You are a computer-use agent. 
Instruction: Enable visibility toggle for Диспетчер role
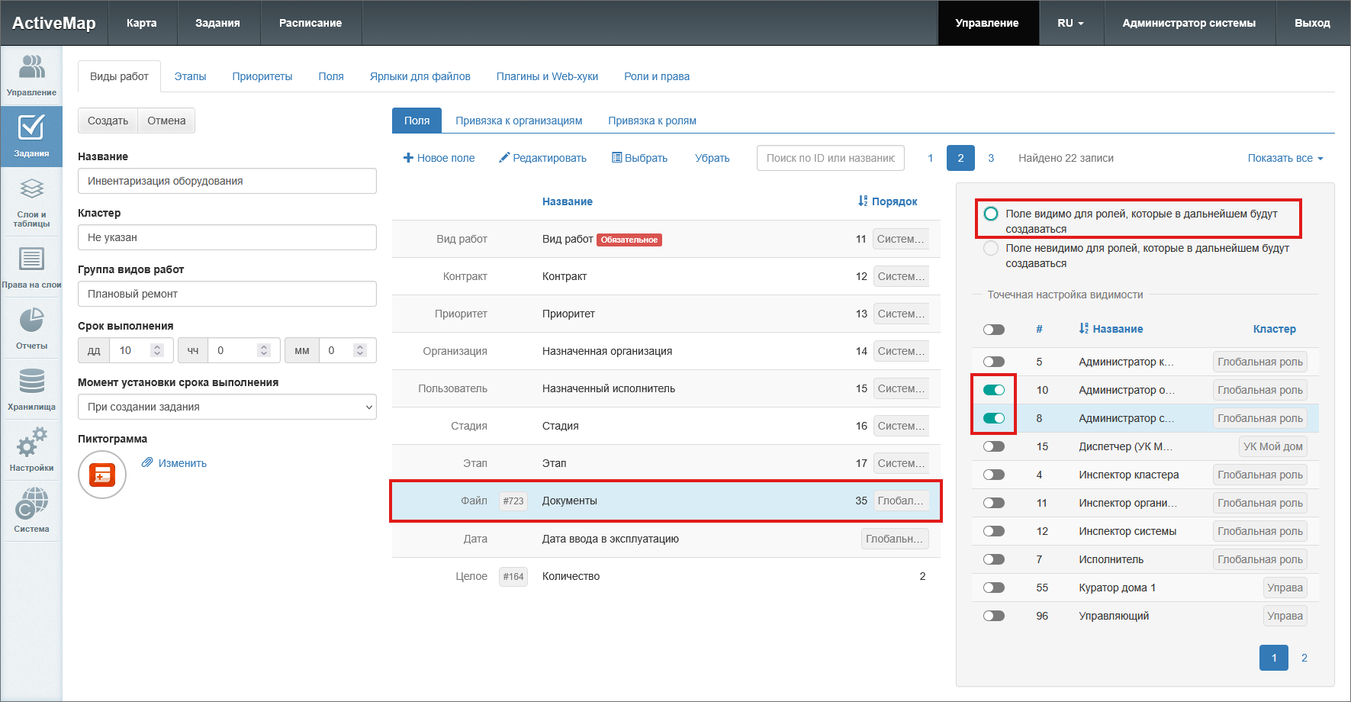993,446
